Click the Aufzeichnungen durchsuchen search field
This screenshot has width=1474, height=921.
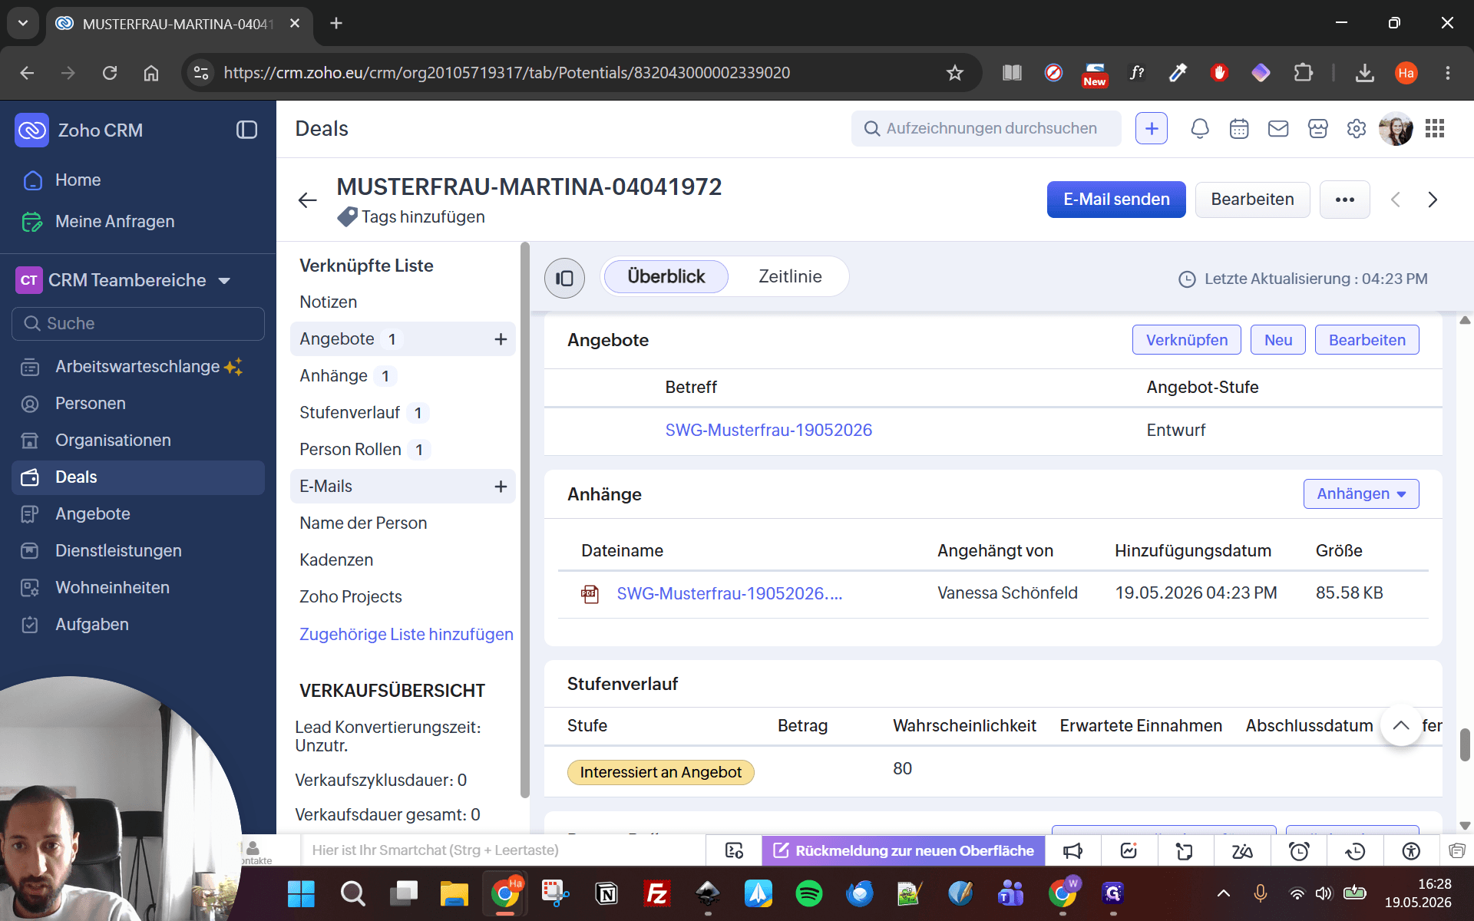(x=987, y=129)
